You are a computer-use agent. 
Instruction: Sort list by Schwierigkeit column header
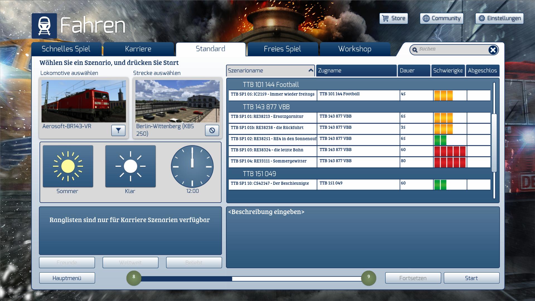tap(448, 71)
